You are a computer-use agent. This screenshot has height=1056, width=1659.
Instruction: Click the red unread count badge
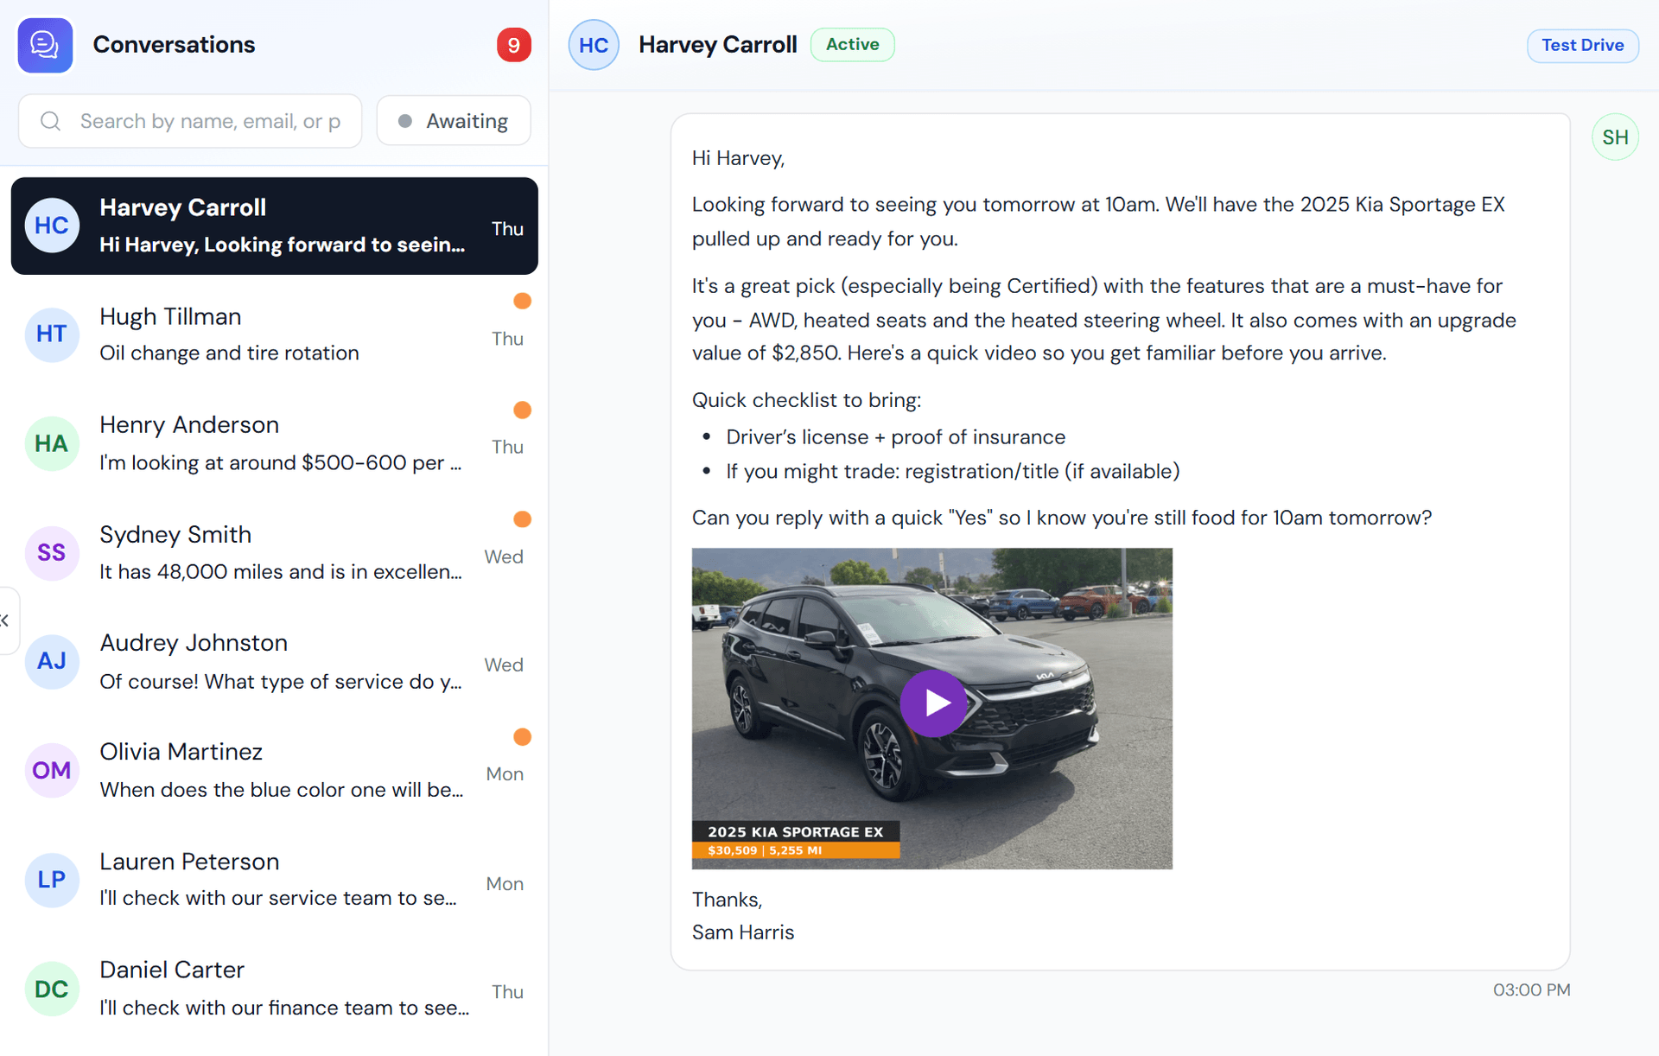[x=513, y=45]
